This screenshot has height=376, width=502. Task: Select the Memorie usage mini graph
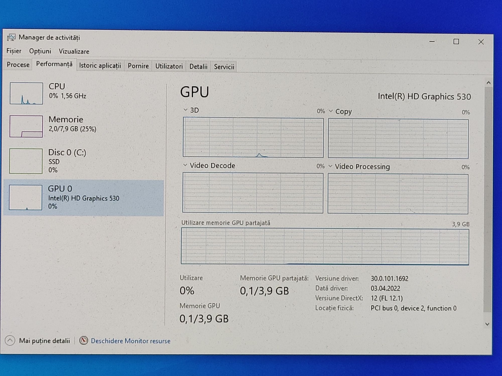pos(26,126)
